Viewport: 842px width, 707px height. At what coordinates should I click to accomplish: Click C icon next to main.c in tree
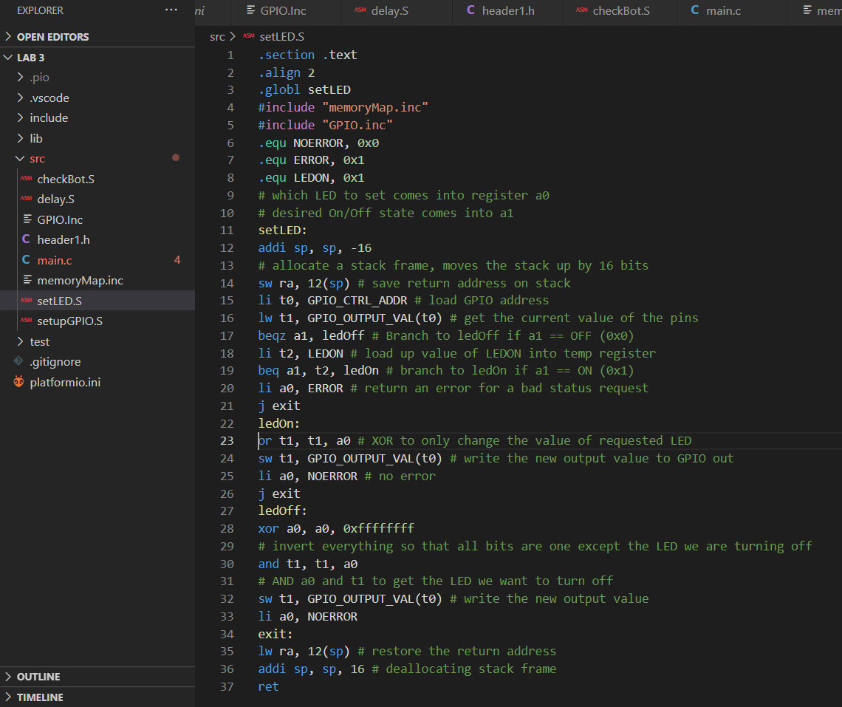26,259
